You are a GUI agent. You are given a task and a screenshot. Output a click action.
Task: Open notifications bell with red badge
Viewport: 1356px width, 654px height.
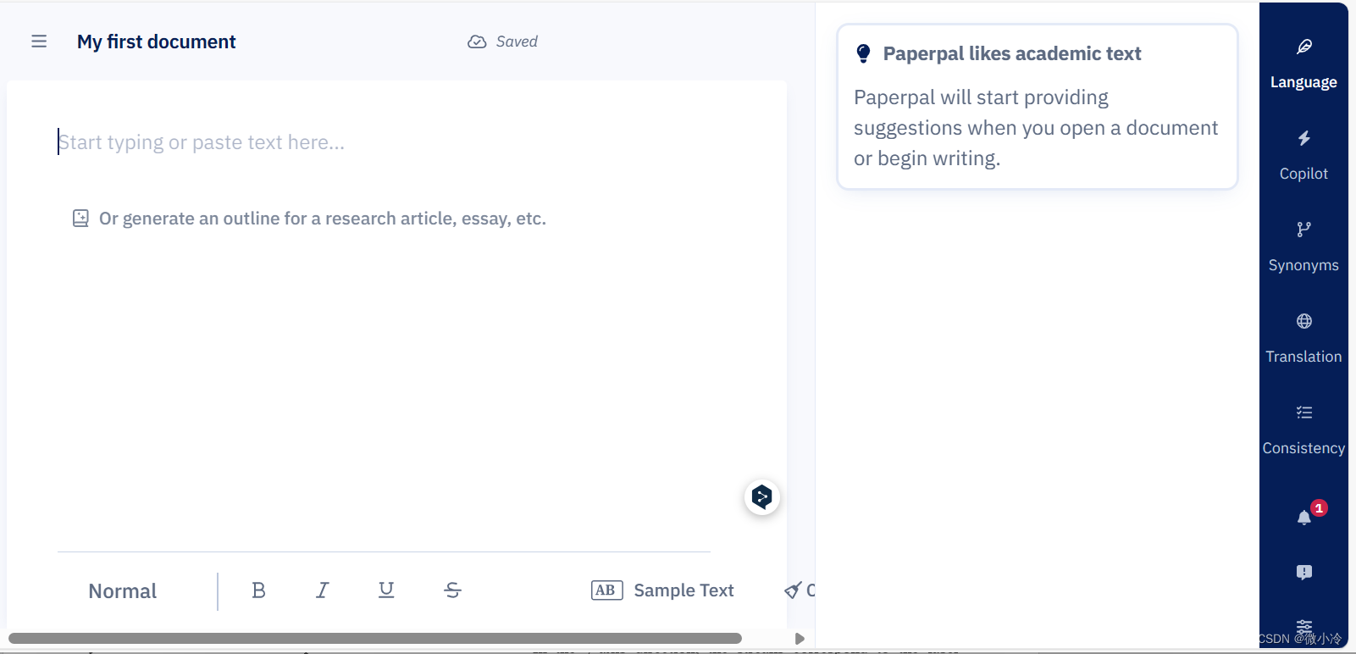1304,518
